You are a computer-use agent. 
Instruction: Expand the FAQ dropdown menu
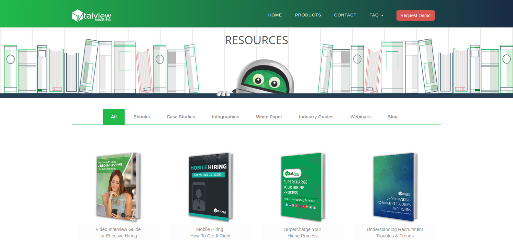pos(376,15)
